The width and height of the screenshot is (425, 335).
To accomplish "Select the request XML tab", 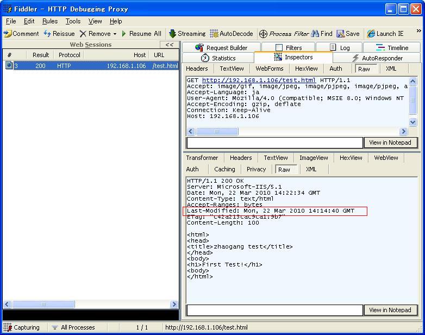I will [x=391, y=69].
